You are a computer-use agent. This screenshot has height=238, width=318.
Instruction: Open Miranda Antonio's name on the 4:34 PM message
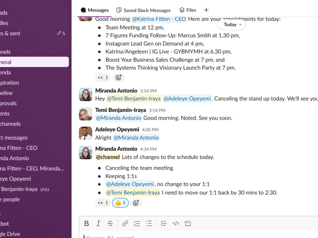[x=116, y=149]
